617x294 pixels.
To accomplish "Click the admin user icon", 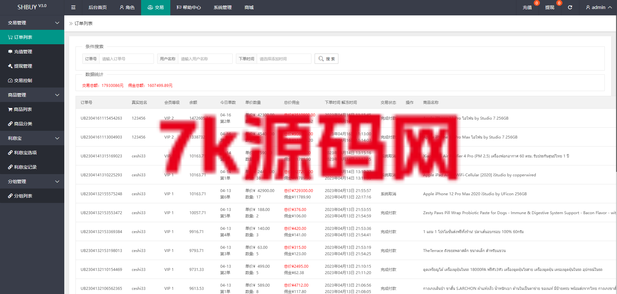I will pos(588,7).
